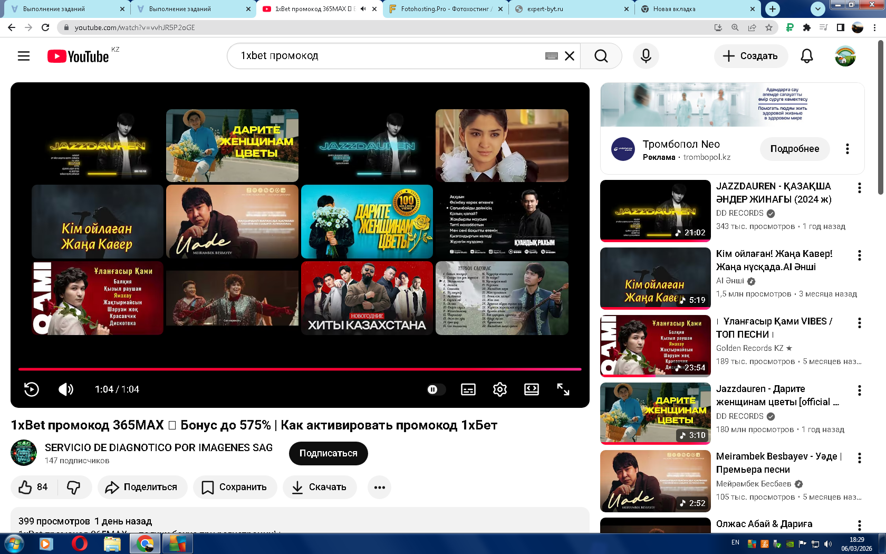The image size is (886, 554).
Task: Close the Fotohosting.Pro tab
Action: pyautogui.click(x=500, y=8)
